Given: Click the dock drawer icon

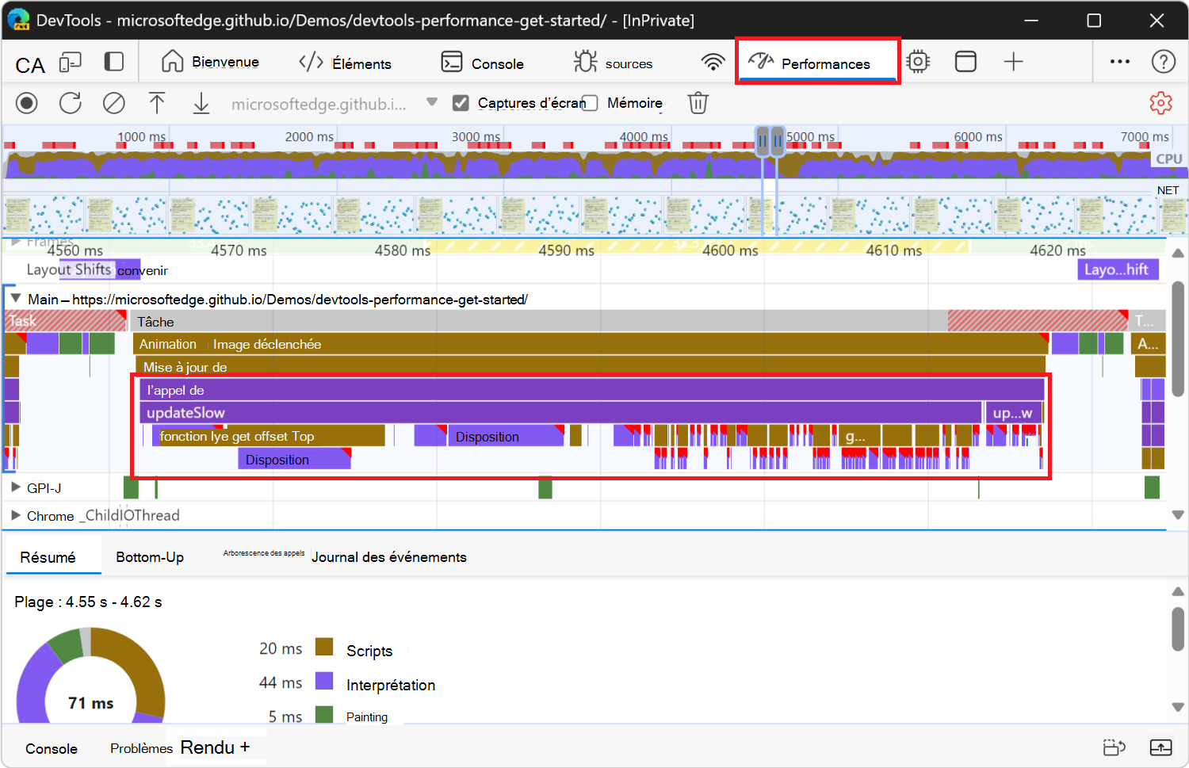Looking at the screenshot, I should click(x=1114, y=747).
